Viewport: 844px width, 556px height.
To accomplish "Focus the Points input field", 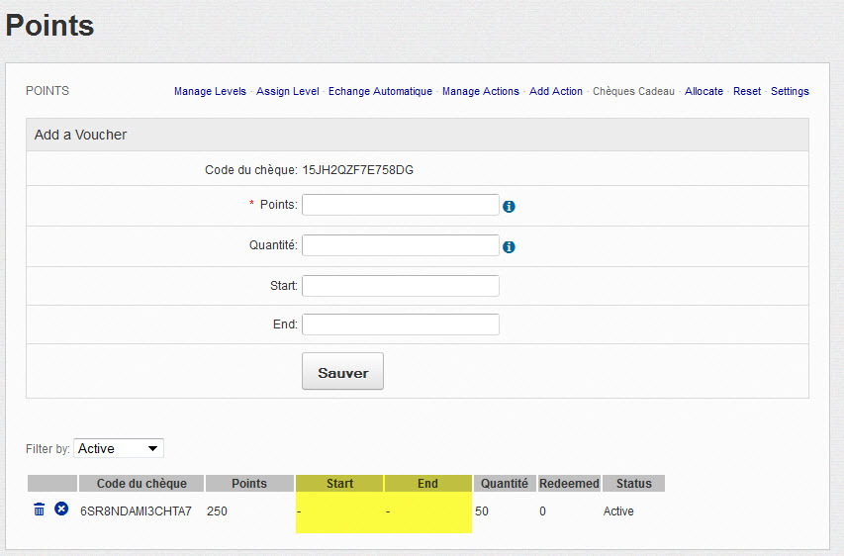I will click(x=400, y=205).
